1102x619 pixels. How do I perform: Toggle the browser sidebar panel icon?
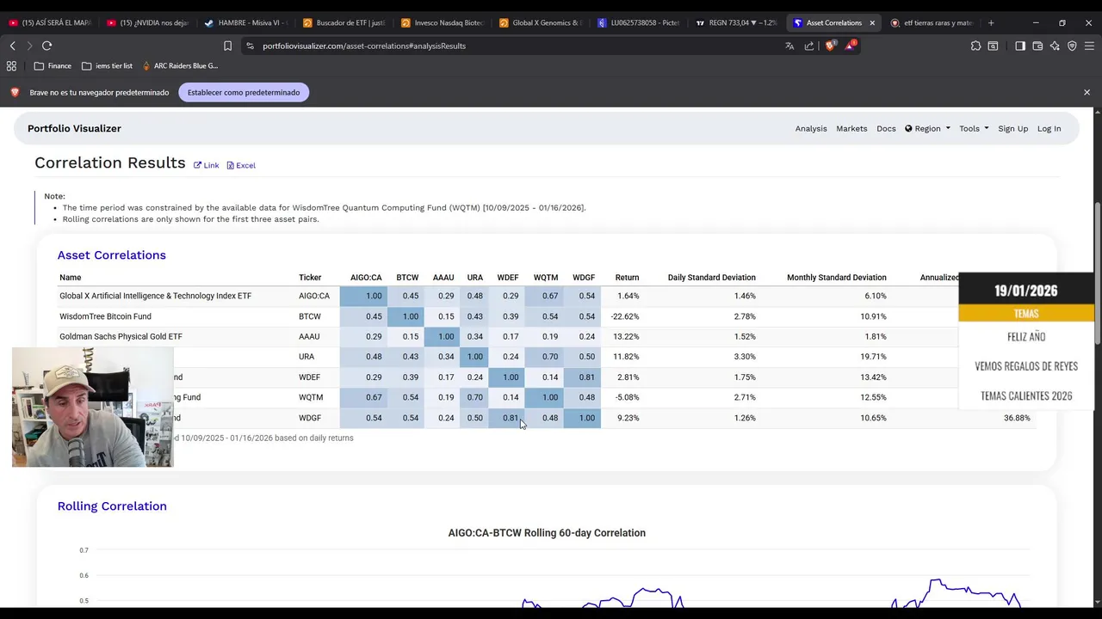[1020, 46]
